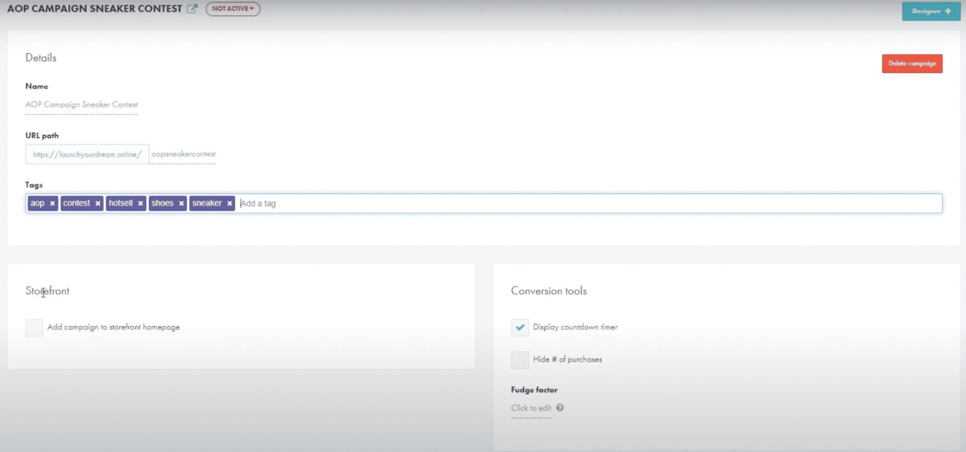Open the Fudge factor help icon
This screenshot has height=452, width=966.
pos(560,408)
